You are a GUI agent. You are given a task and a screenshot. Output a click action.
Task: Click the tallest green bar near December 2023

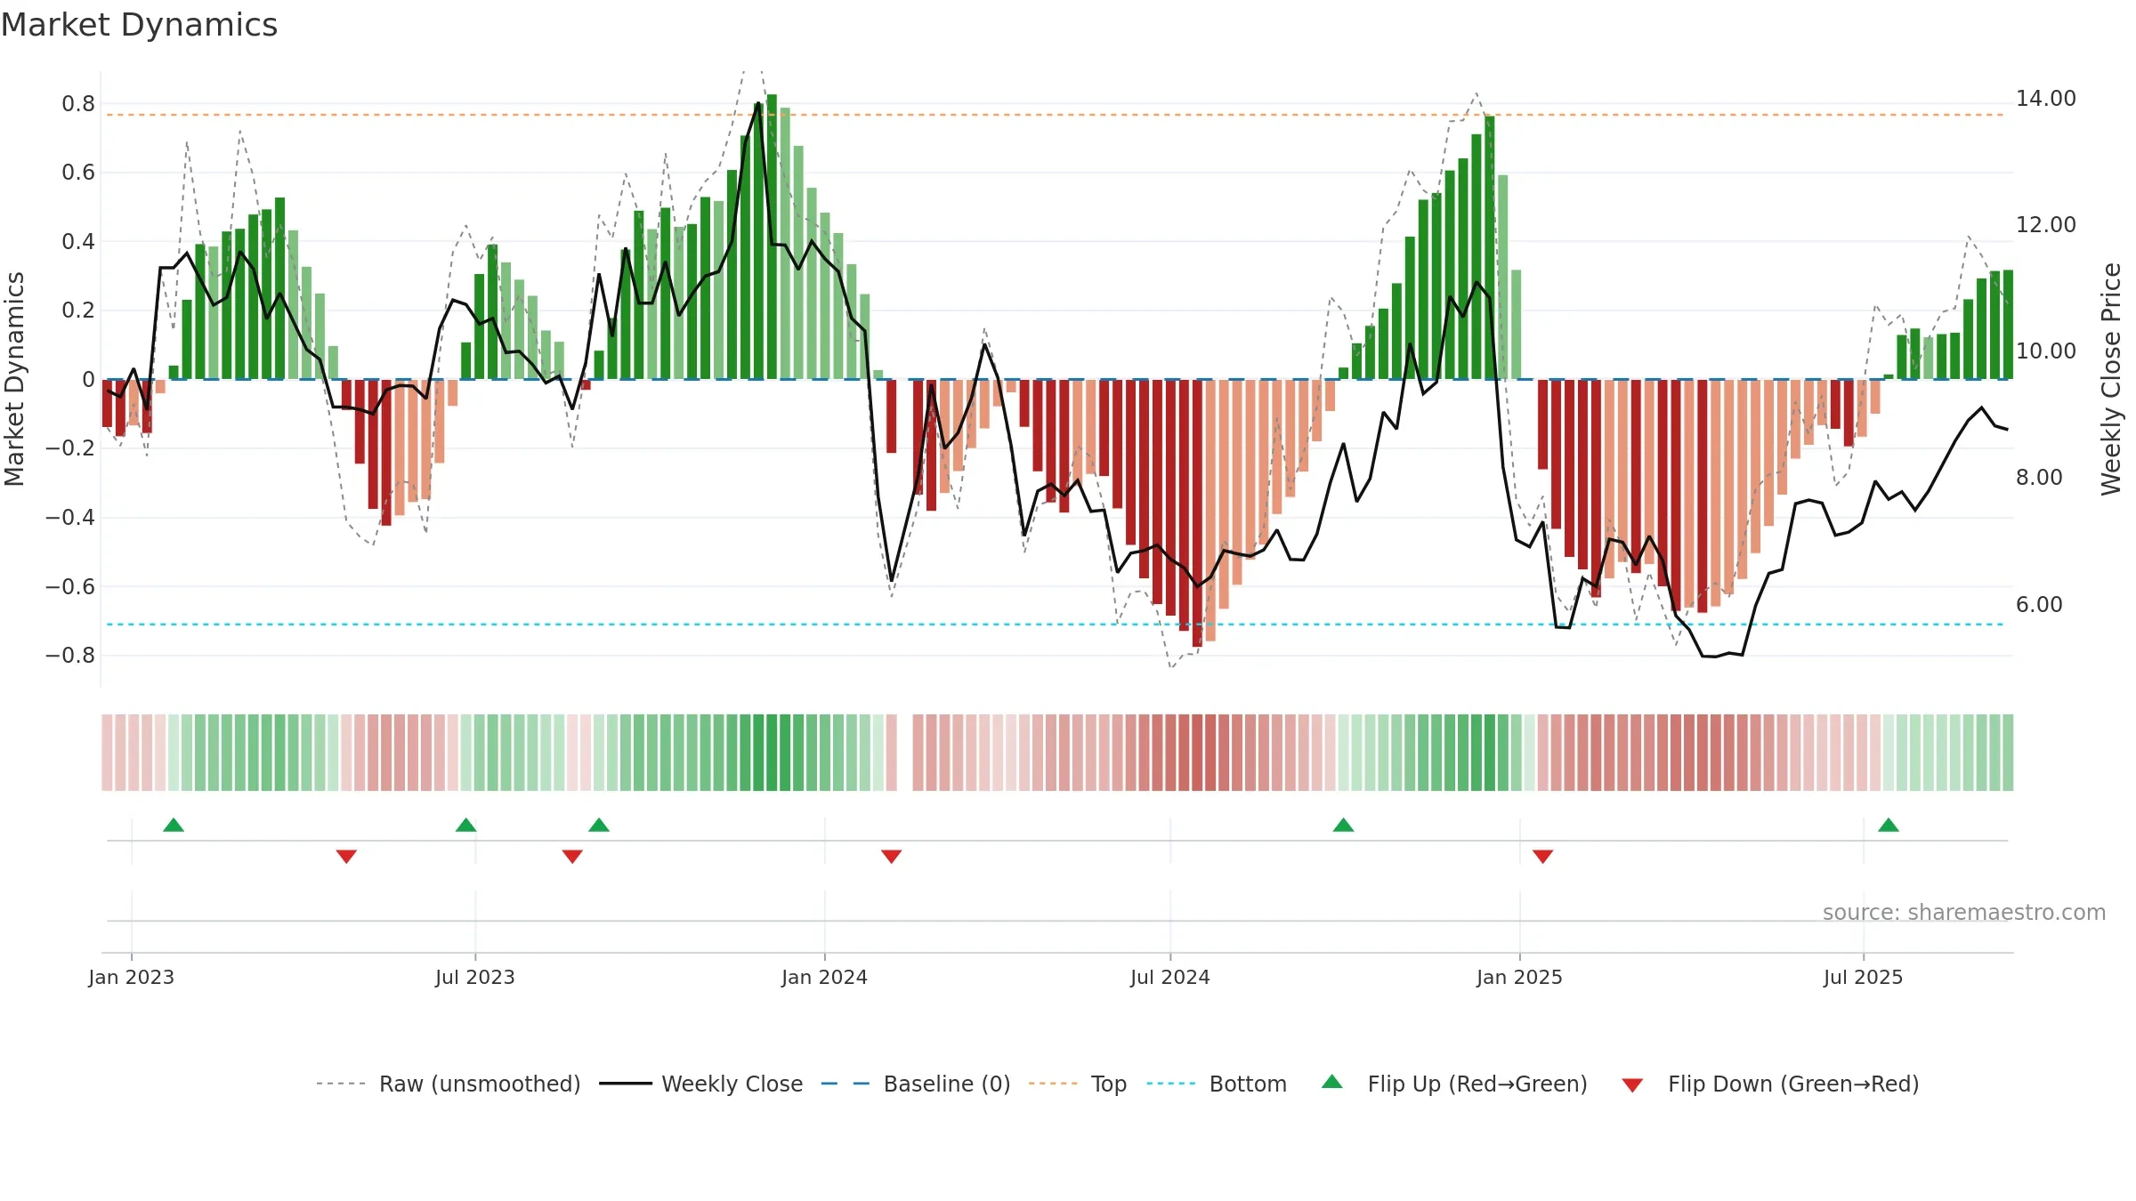pyautogui.click(x=773, y=237)
